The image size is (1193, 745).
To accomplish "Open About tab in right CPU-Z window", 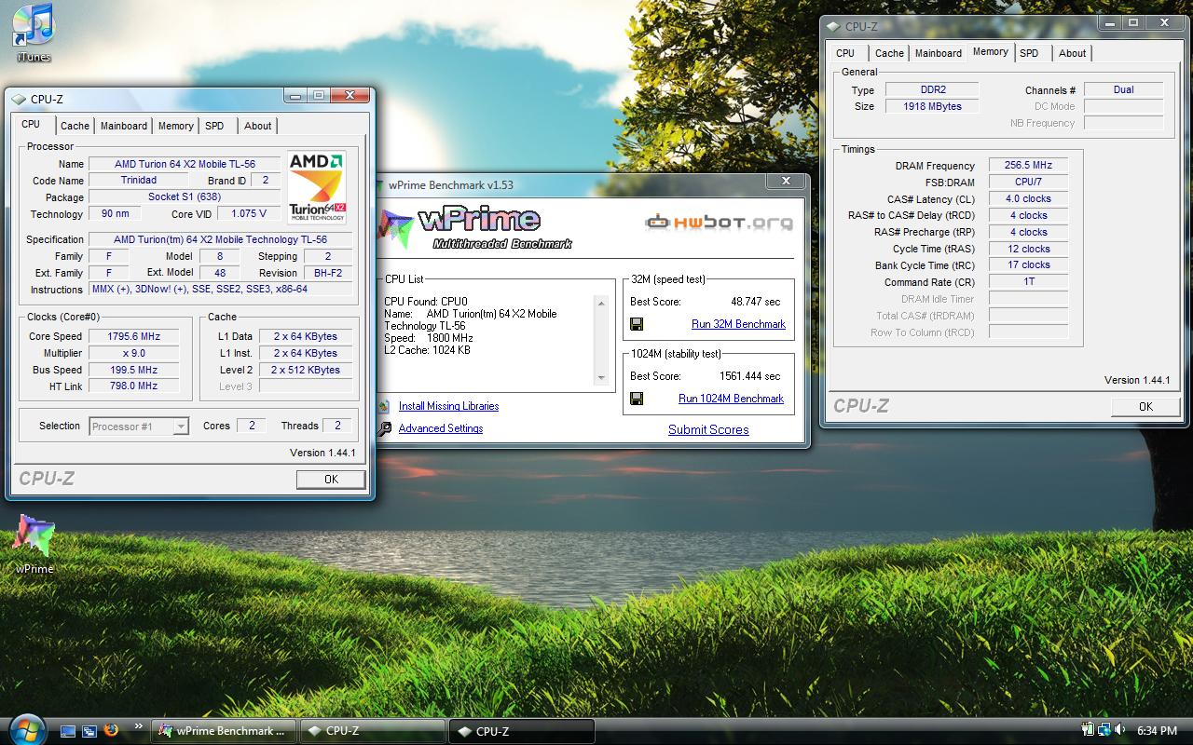I will [1073, 54].
